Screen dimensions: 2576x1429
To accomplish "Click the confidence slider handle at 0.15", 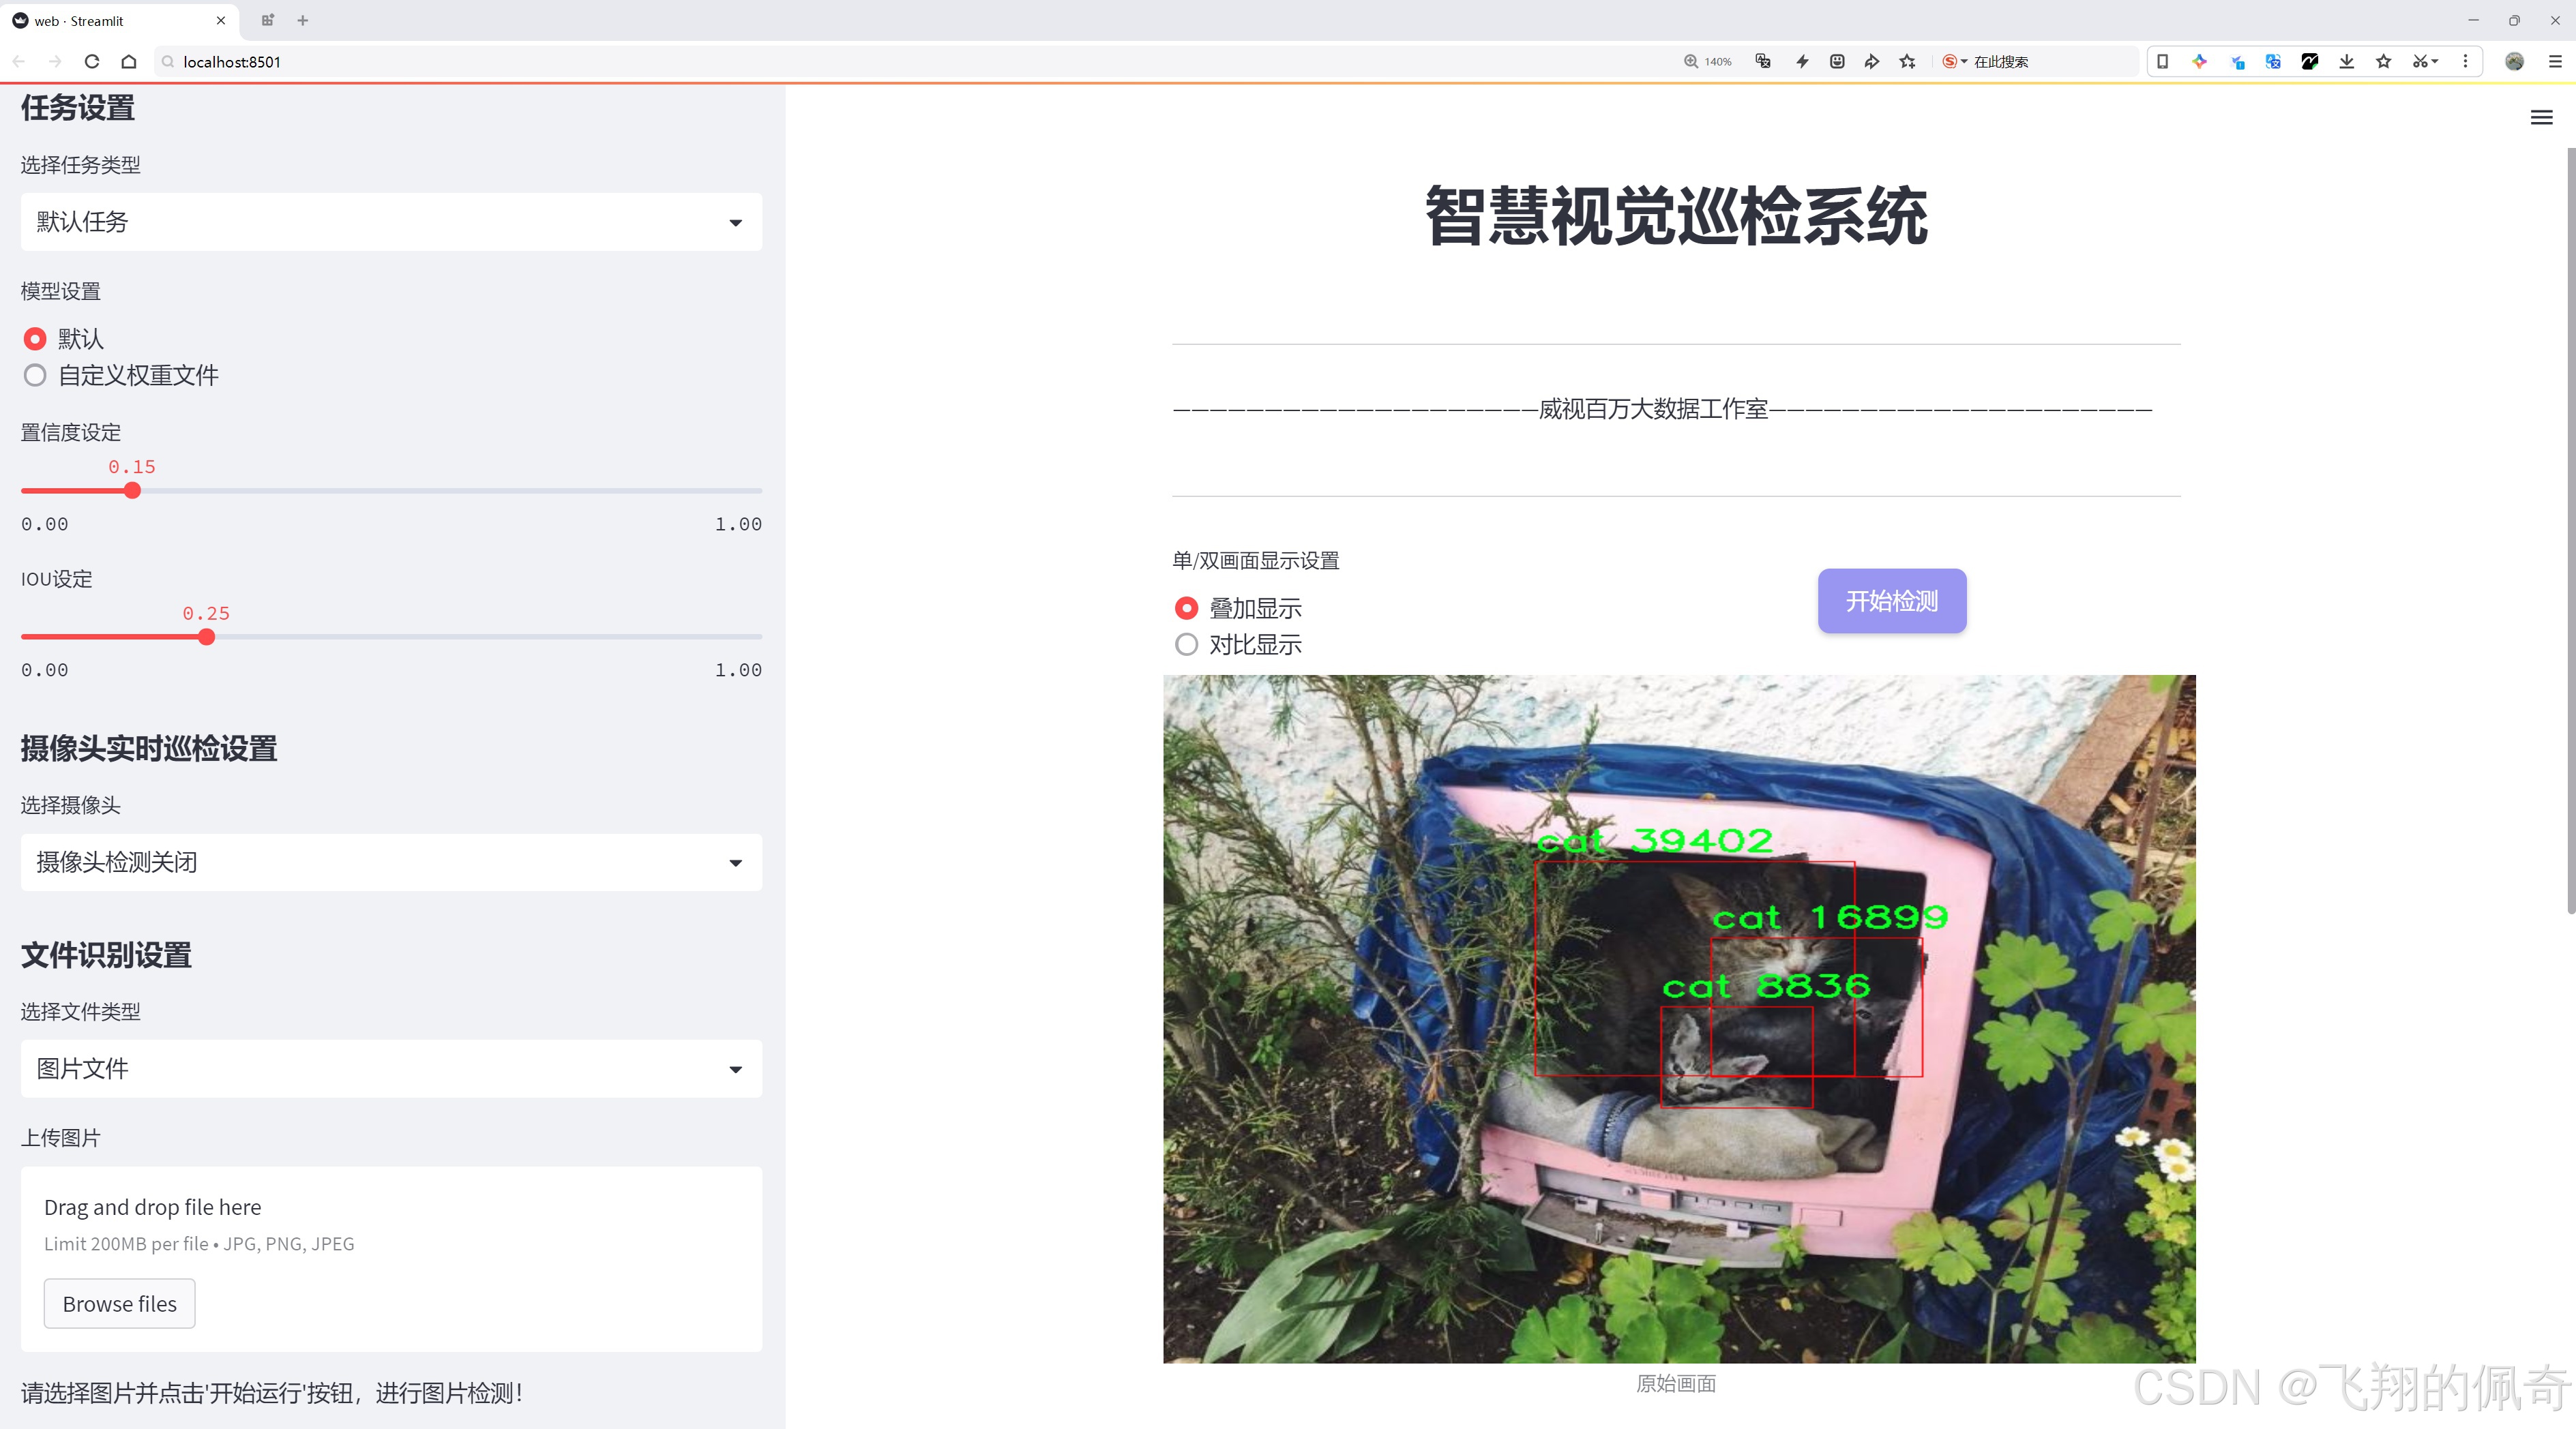I will click(x=132, y=491).
